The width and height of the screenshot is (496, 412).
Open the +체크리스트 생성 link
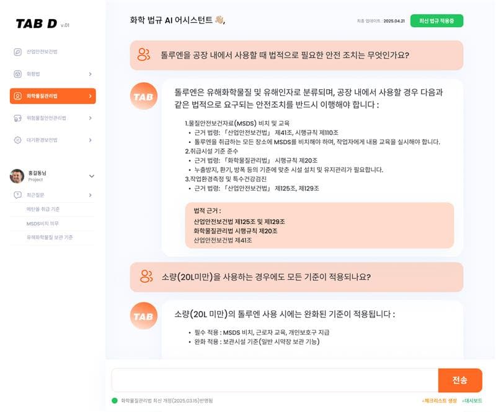click(439, 401)
